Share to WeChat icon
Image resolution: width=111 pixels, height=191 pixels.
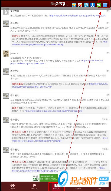(99, 5)
